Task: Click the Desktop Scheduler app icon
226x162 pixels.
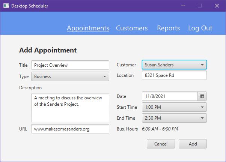Action: [x=6, y=6]
